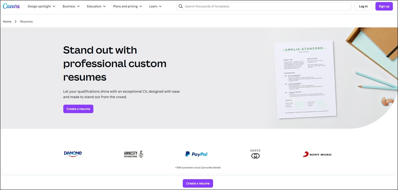
Task: Click the Gucci logo
Action: pos(255,154)
